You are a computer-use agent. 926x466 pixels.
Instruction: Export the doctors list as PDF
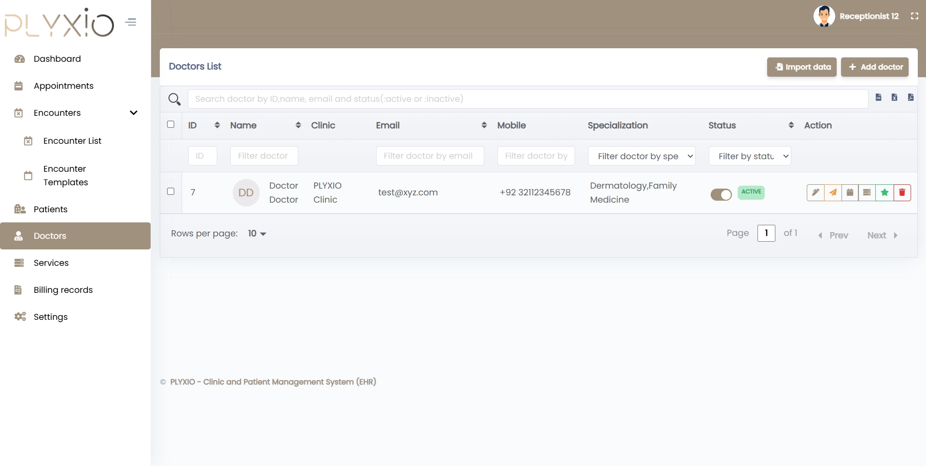[x=911, y=97]
